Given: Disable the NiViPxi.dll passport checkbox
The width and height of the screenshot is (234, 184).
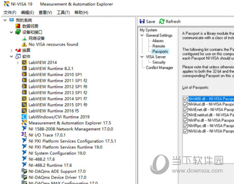Looking at the screenshot, I should tap(185, 120).
